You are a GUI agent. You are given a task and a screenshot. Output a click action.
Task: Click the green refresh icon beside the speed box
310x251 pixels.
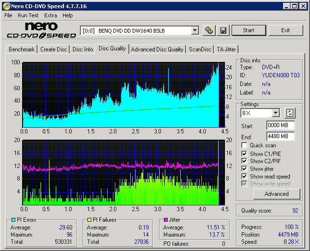click(x=290, y=113)
